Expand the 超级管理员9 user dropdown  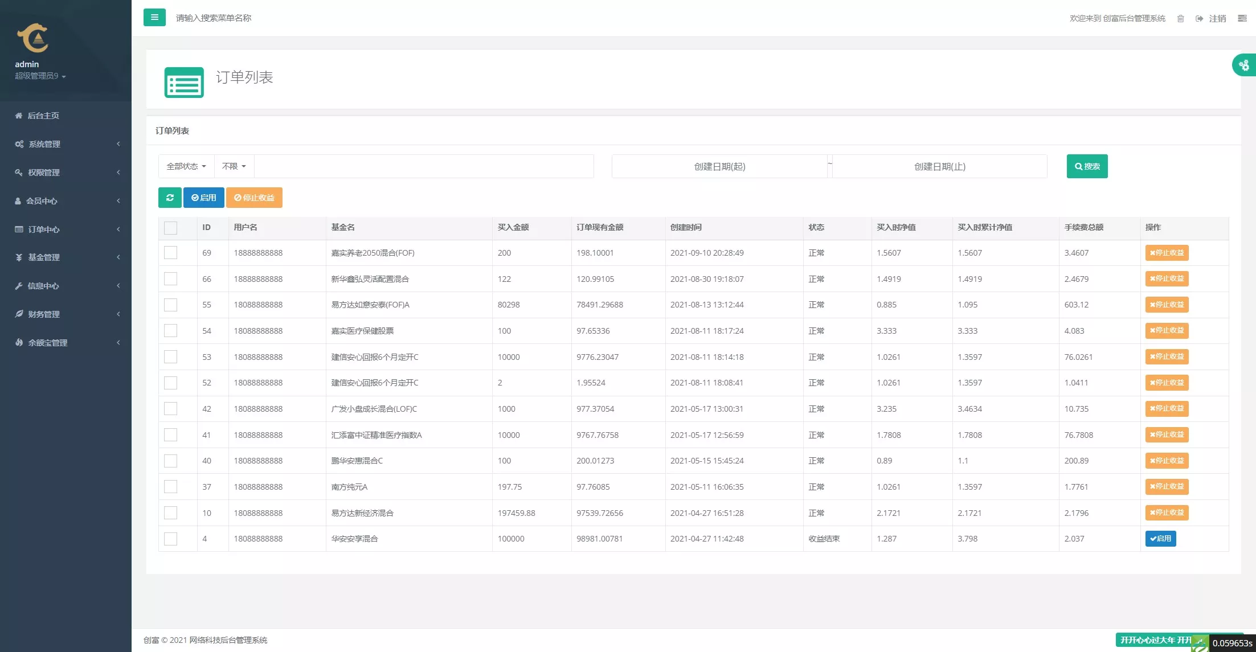[40, 76]
